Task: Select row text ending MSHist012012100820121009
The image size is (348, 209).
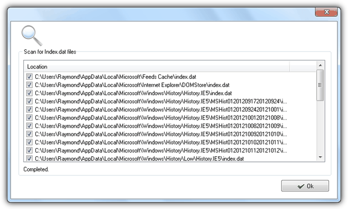Action: (x=161, y=126)
